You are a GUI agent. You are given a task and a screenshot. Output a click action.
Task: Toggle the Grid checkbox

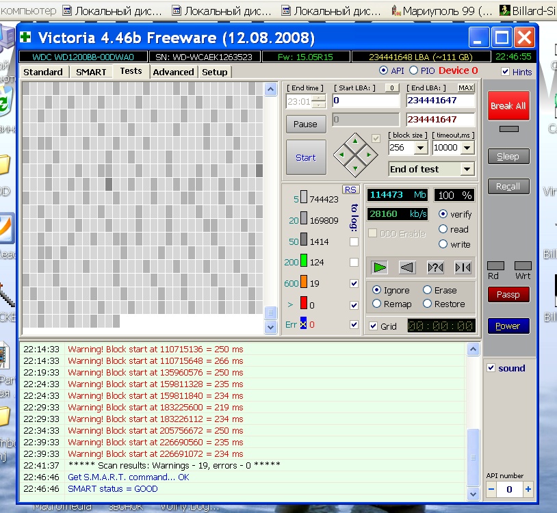373,326
